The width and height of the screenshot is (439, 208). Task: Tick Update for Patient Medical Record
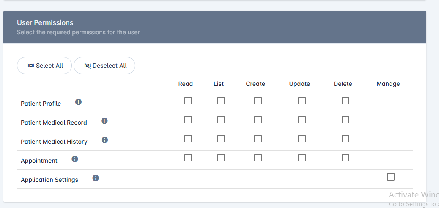(302, 120)
